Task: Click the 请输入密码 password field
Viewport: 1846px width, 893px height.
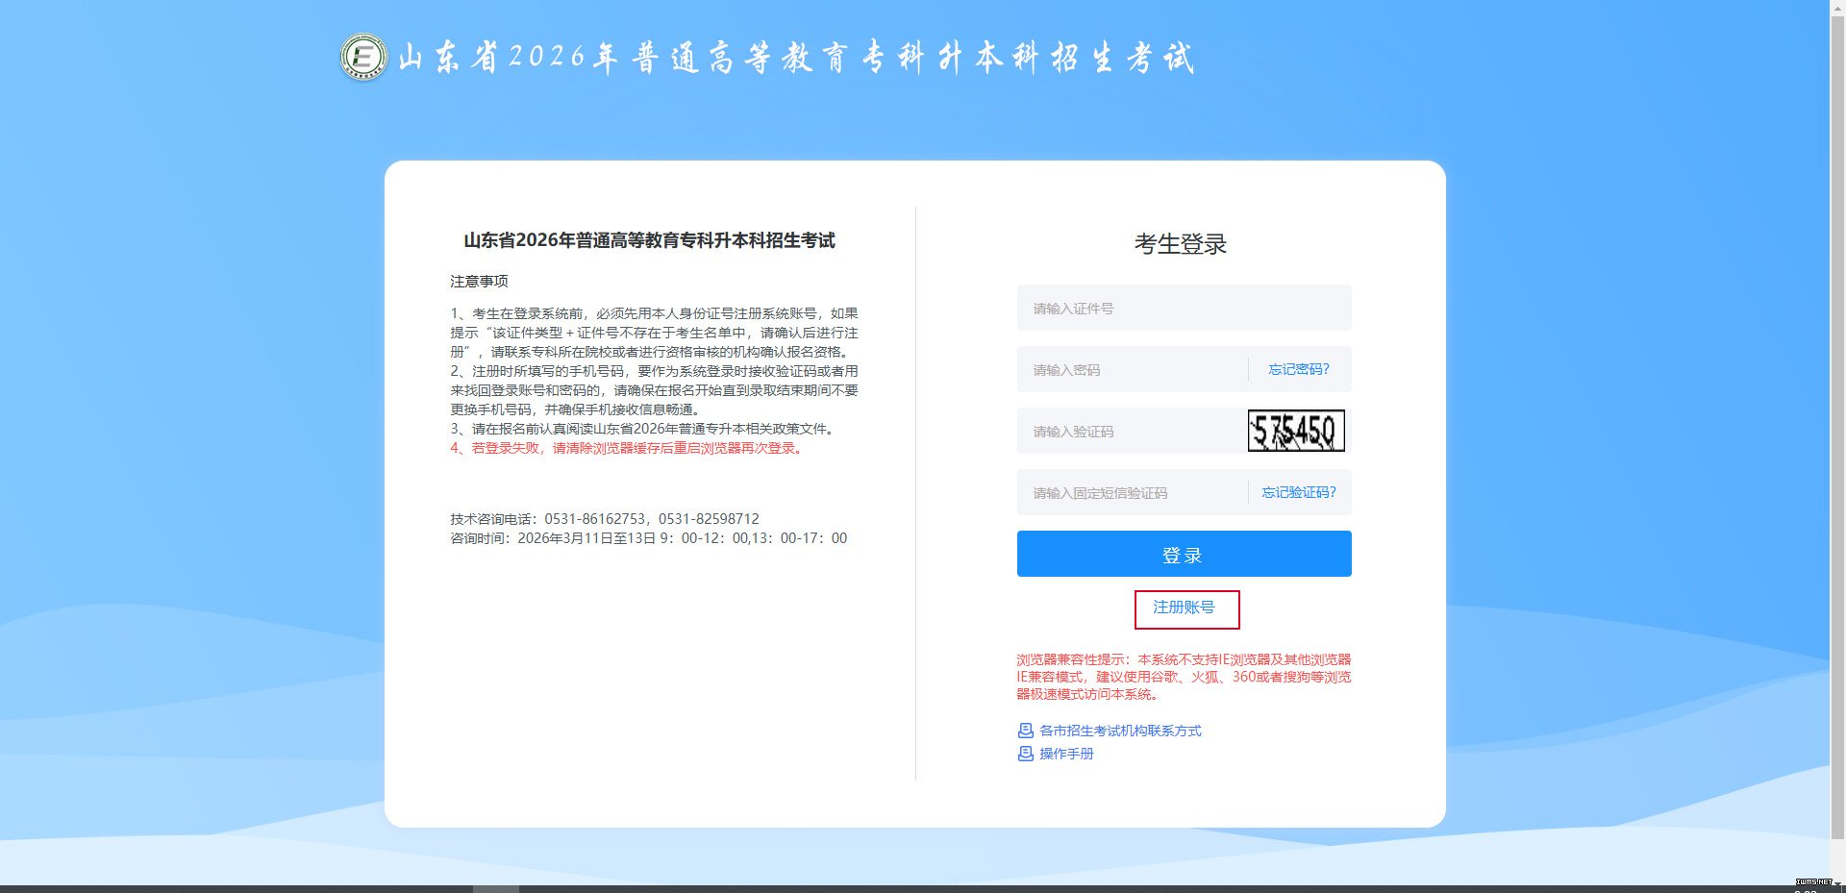Action: click(1130, 370)
